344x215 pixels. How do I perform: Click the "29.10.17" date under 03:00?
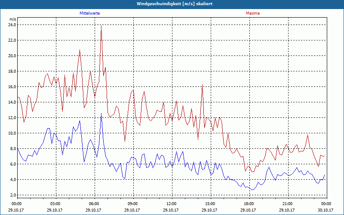point(55,210)
